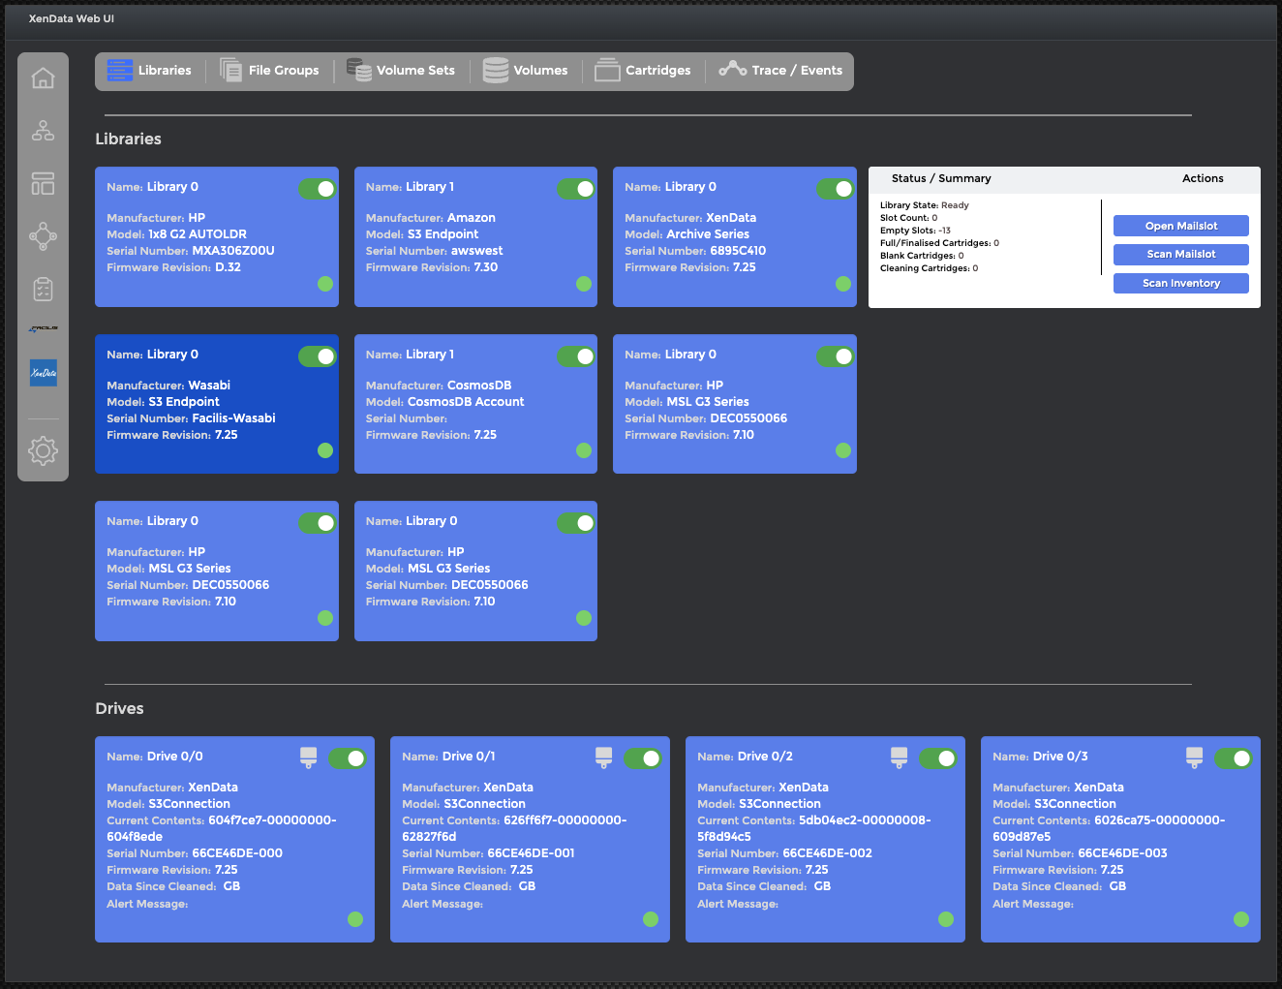Select the CosmosDB Account library card
The height and width of the screenshot is (989, 1282).
475,404
